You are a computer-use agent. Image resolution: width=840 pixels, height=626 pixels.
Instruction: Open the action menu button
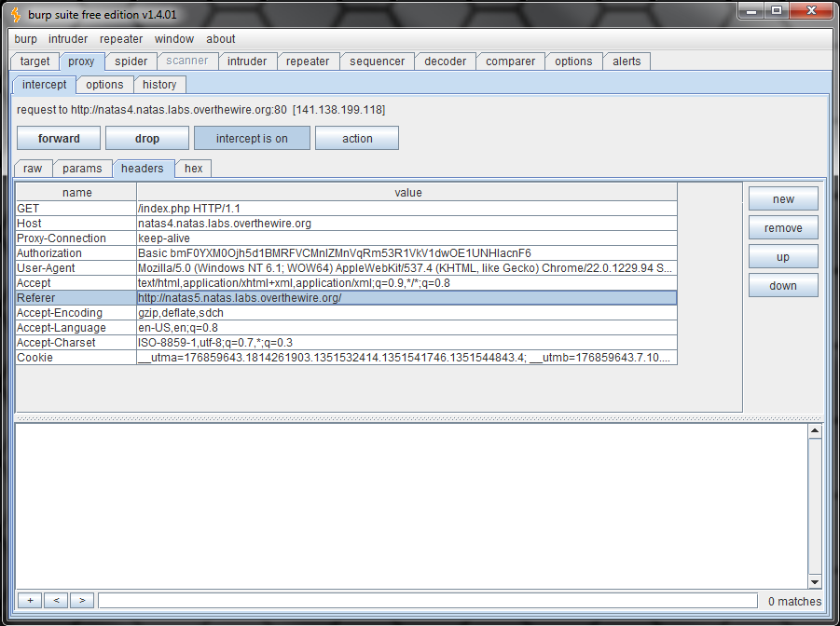click(357, 138)
